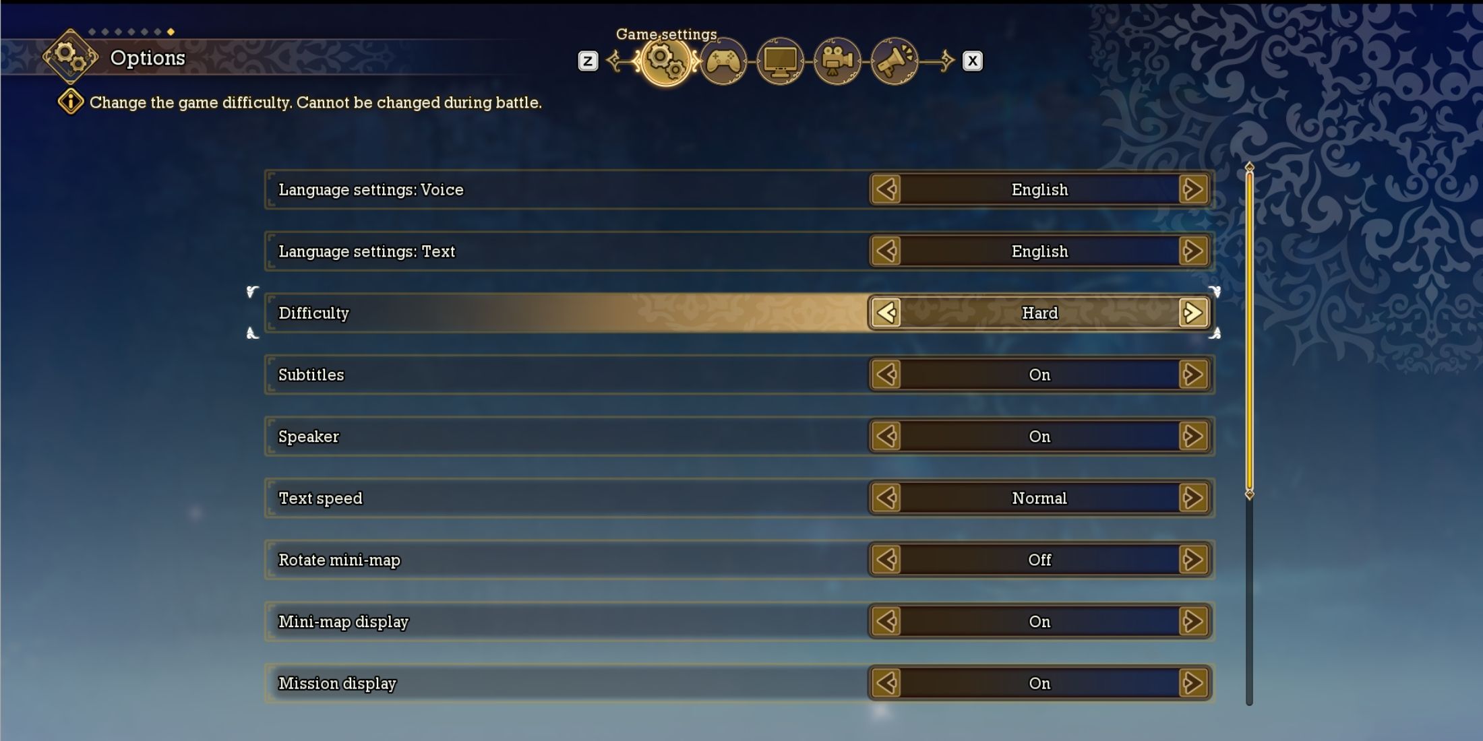Screen dimensions: 1483x741
Task: Click the Game settings gear icon
Action: pyautogui.click(x=664, y=59)
